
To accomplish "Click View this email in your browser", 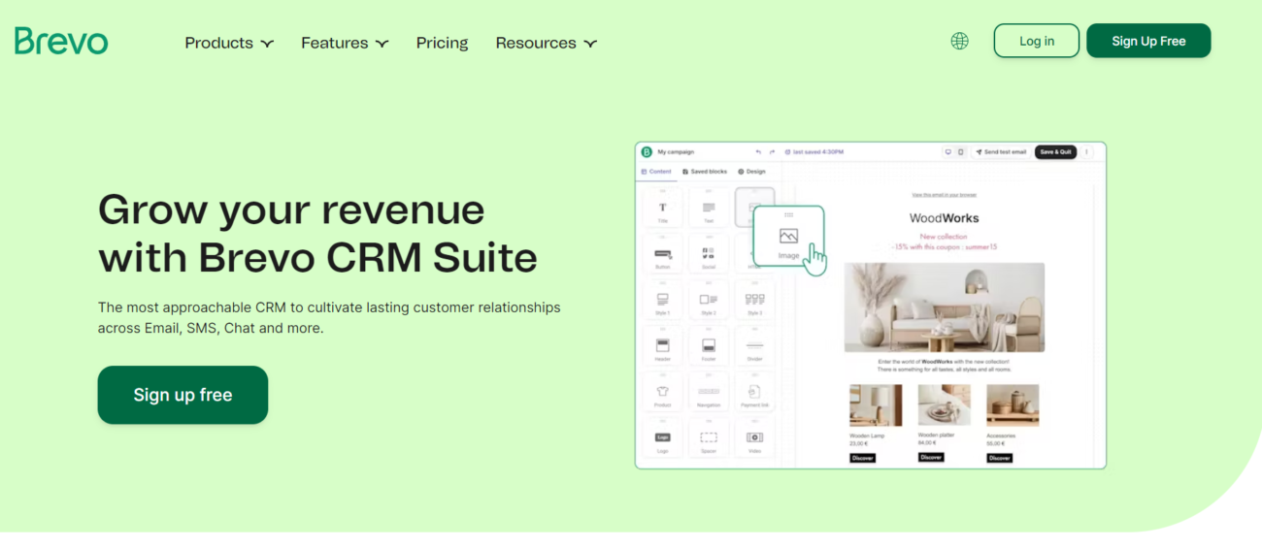I will [x=944, y=195].
